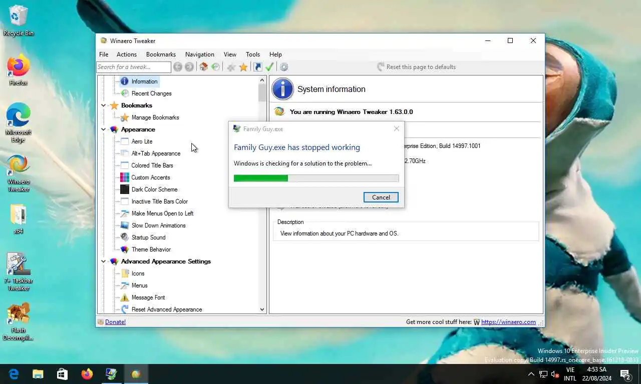Open File Explorer from the taskbar
The height and width of the screenshot is (384, 641).
point(38,374)
